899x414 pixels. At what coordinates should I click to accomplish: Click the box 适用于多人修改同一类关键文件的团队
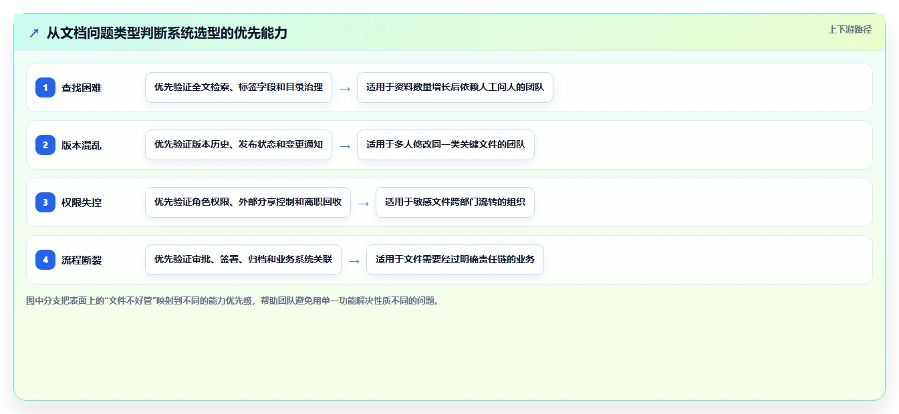pyautogui.click(x=446, y=145)
